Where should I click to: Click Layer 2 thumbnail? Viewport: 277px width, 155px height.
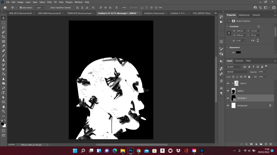click(x=233, y=91)
